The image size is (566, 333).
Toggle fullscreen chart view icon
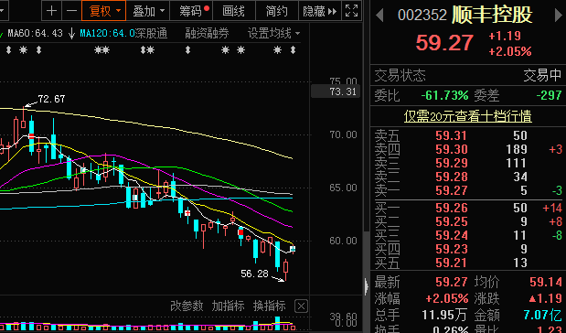352,11
